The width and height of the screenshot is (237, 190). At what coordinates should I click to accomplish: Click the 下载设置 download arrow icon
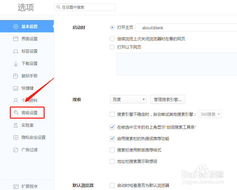16,63
